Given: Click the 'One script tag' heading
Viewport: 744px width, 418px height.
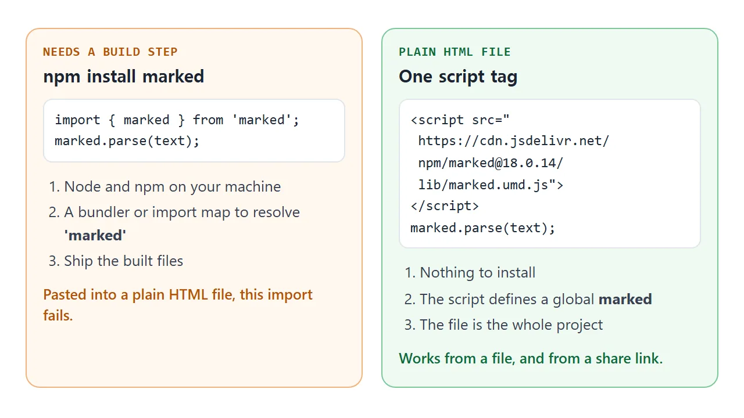Looking at the screenshot, I should click(458, 77).
